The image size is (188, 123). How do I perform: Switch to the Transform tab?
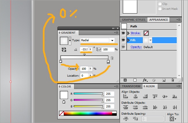click(131, 86)
